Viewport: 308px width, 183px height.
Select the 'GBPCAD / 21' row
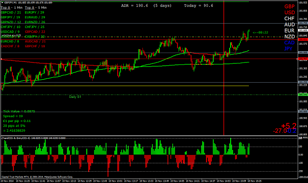click(11, 13)
